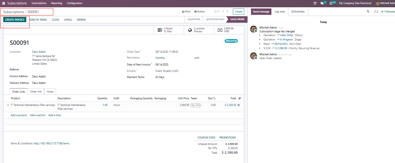Click the followers person icon

point(376,12)
